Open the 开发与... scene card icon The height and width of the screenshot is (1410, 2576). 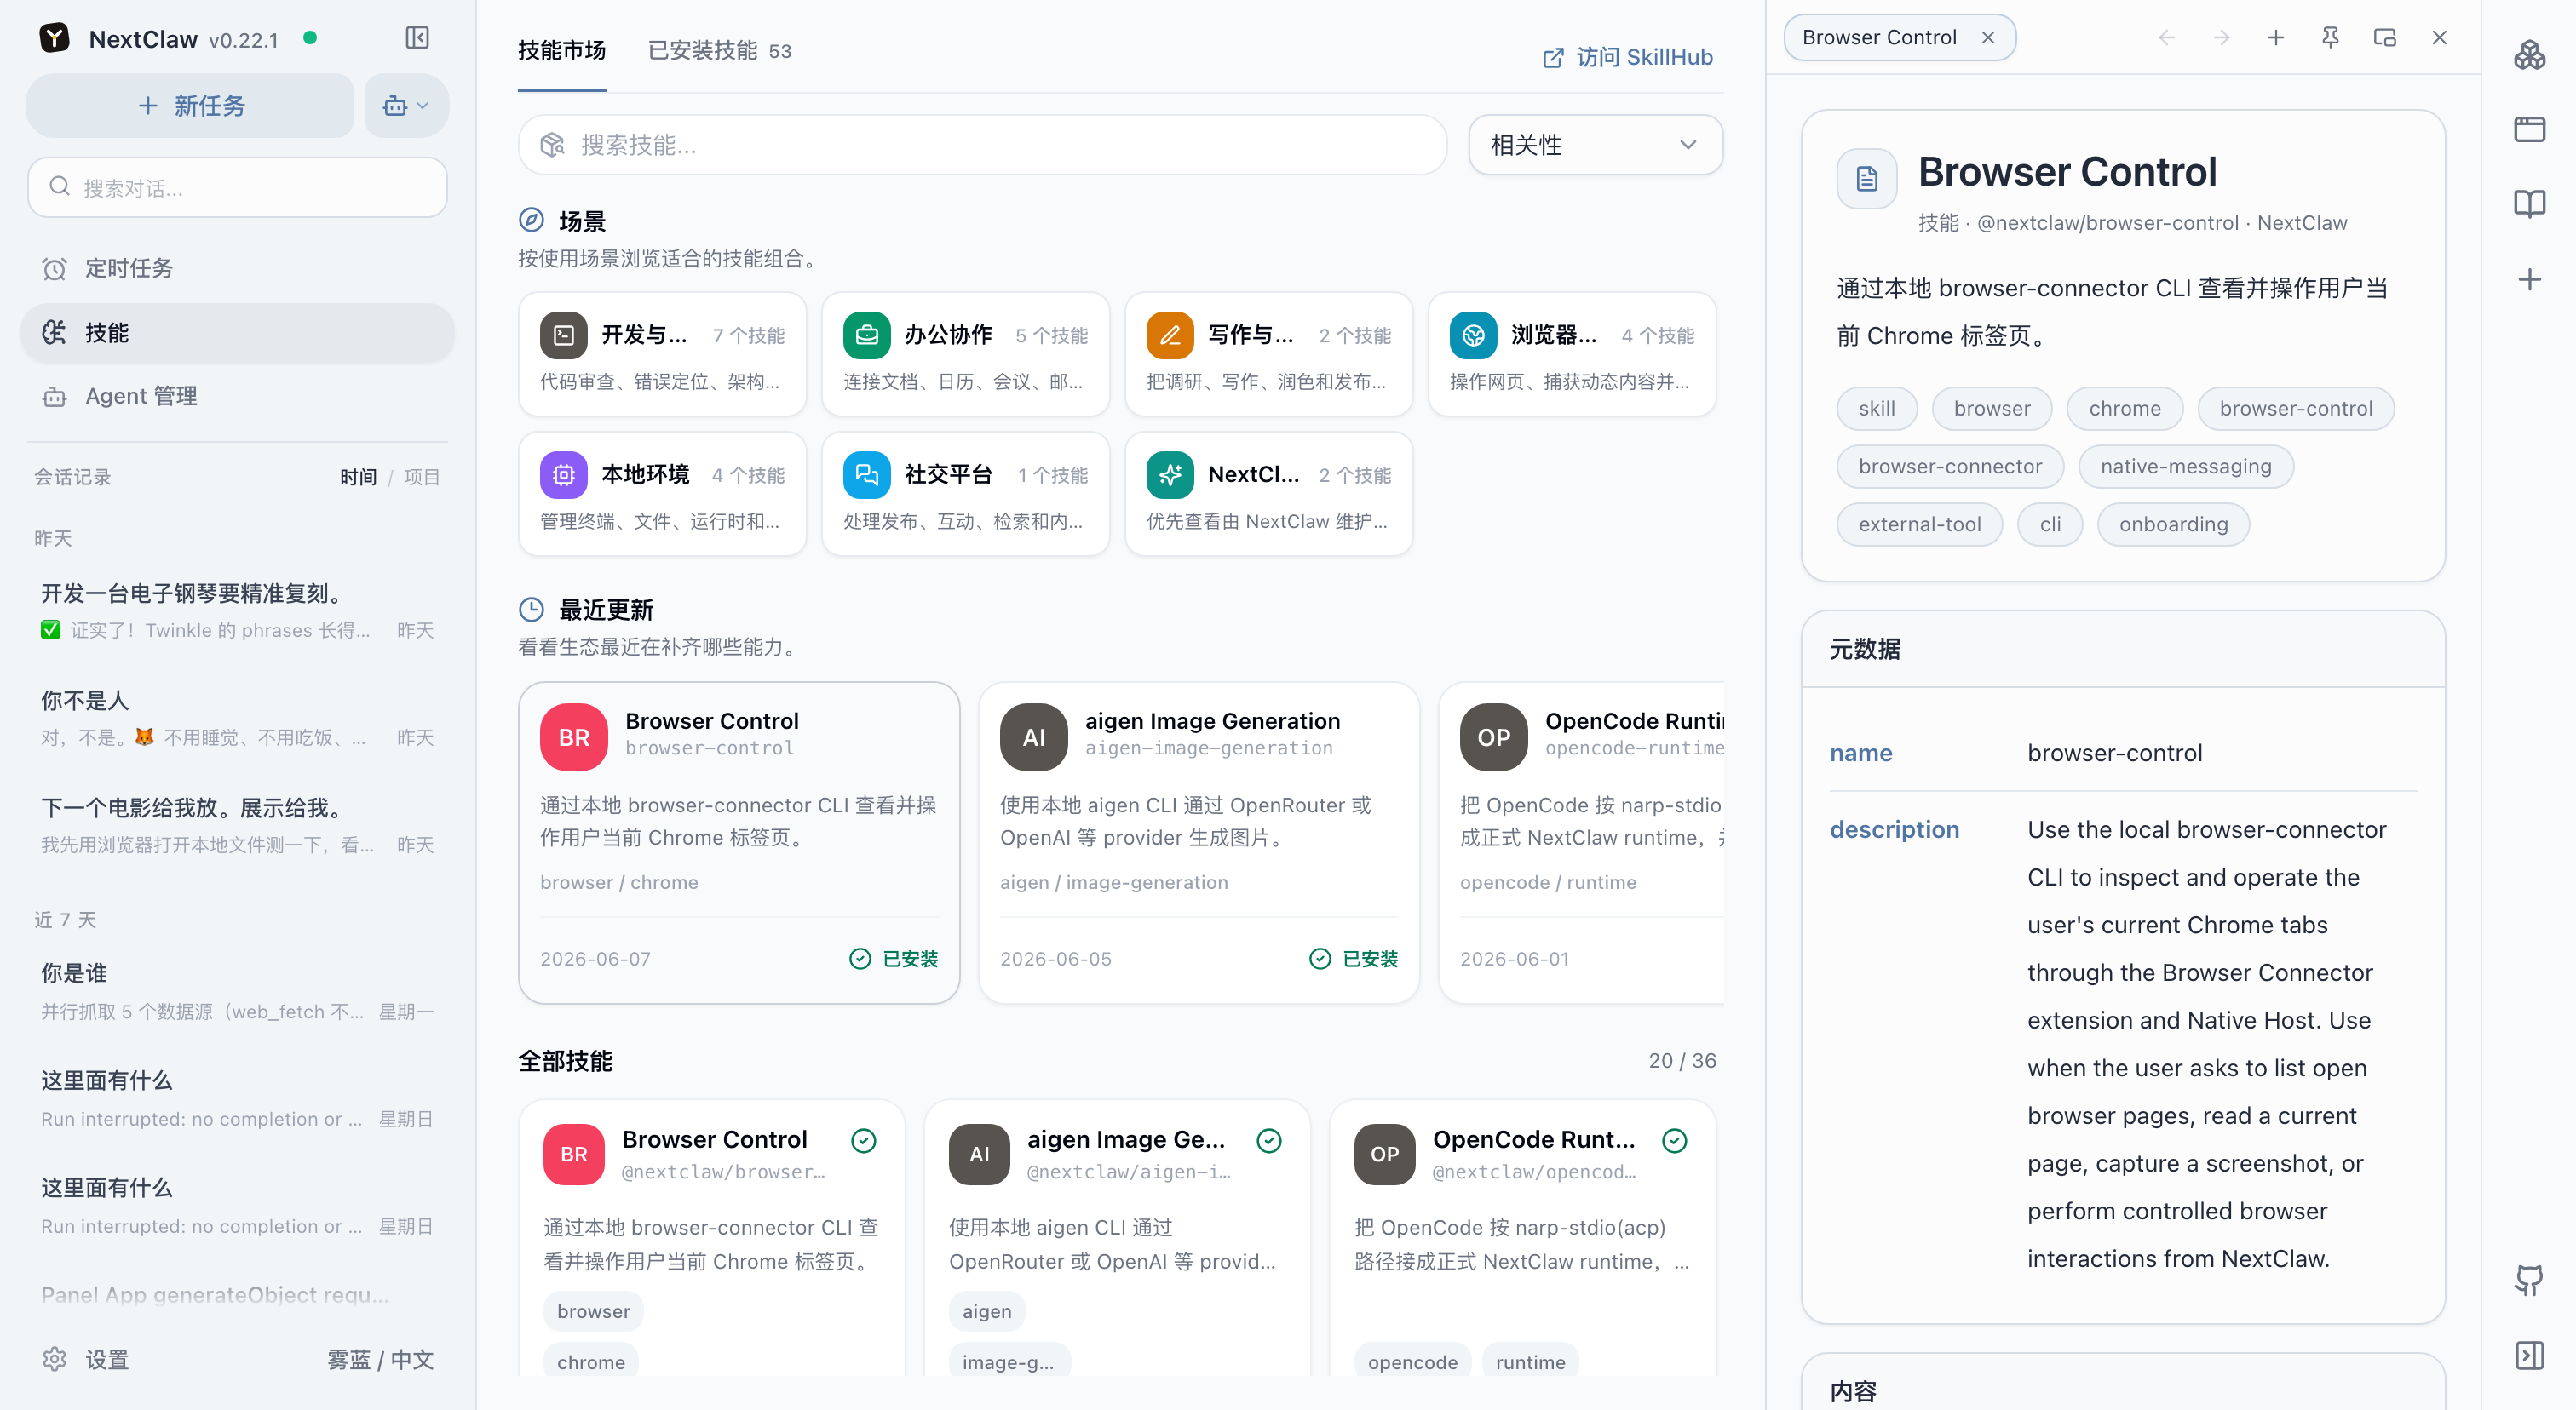tap(563, 335)
